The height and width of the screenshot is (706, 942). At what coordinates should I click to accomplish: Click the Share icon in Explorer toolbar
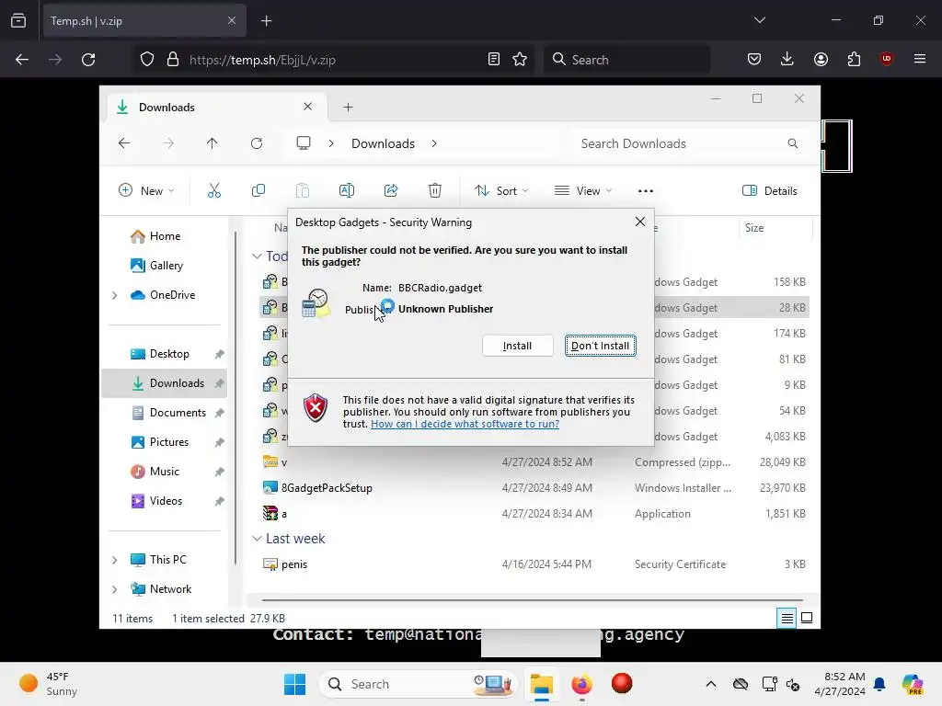(391, 191)
